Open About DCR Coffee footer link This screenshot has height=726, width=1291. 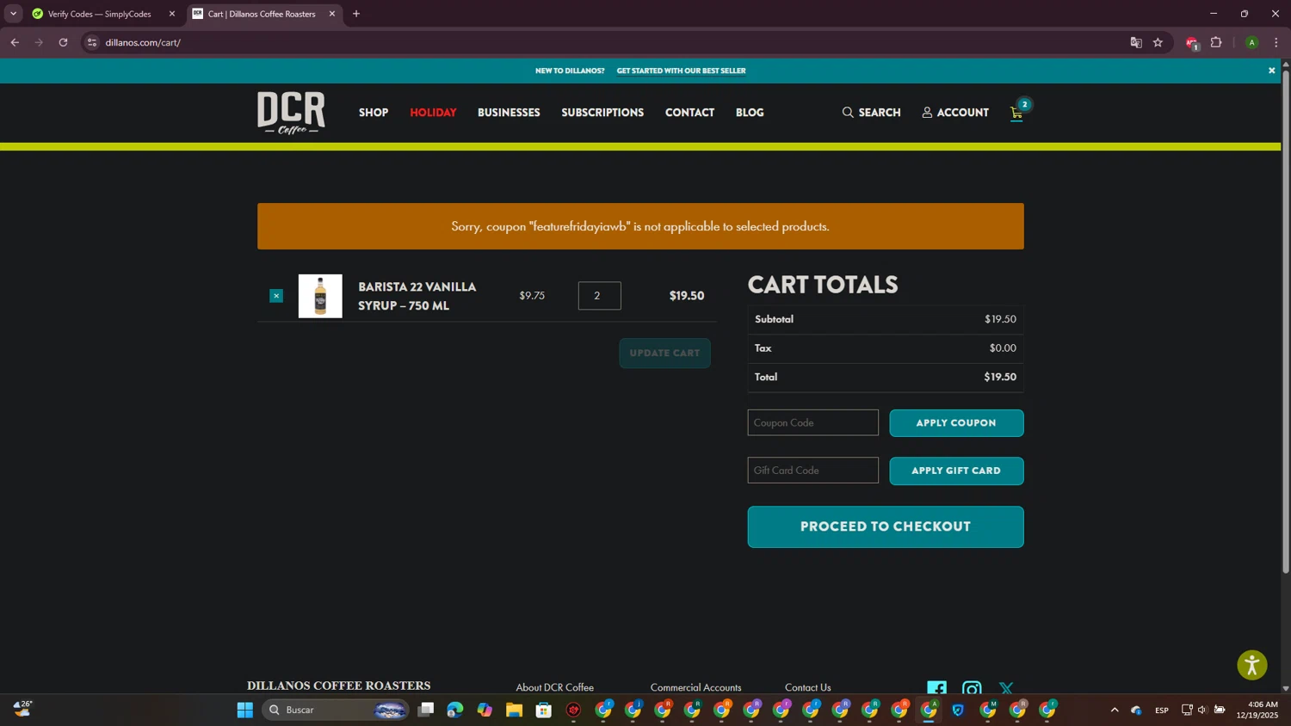pyautogui.click(x=555, y=687)
